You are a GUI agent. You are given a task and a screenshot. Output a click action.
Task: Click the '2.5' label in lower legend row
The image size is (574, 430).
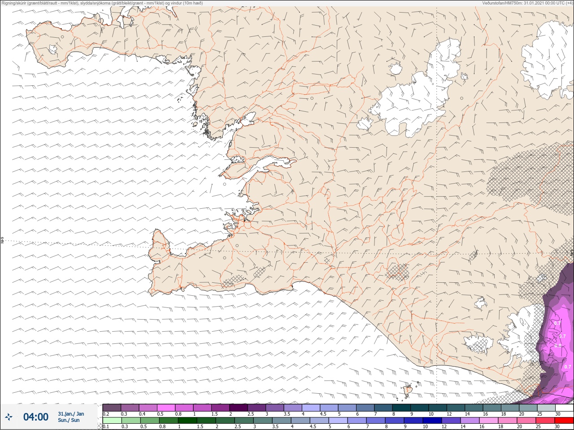click(x=238, y=426)
